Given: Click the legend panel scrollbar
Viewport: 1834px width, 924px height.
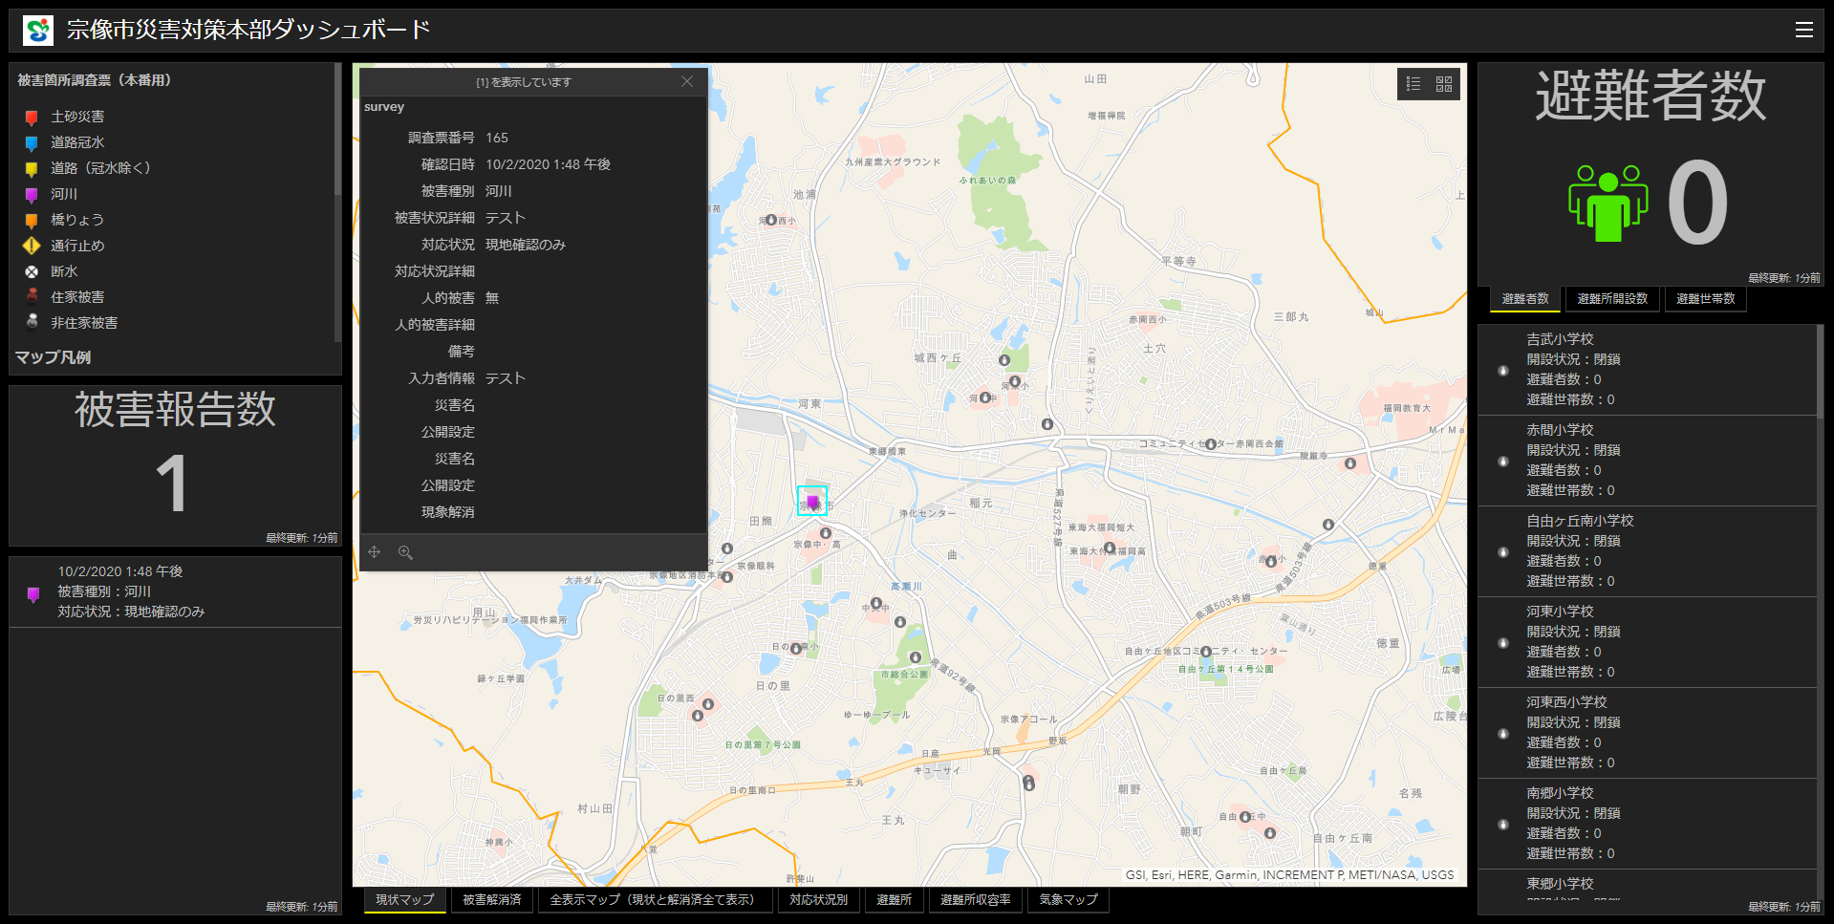Looking at the screenshot, I should [x=337, y=134].
